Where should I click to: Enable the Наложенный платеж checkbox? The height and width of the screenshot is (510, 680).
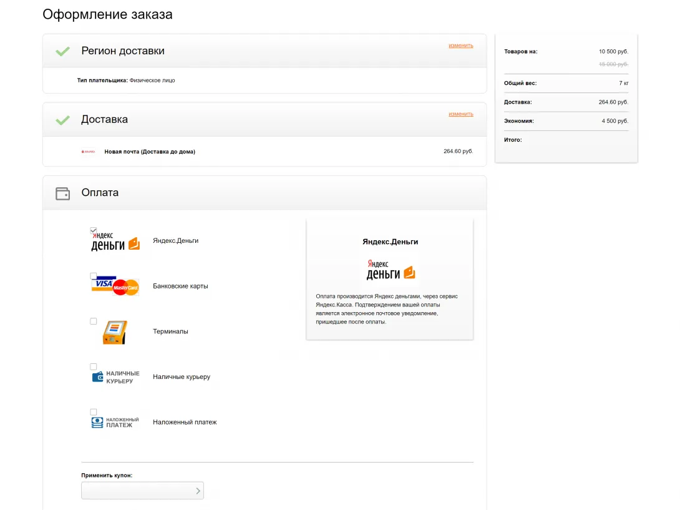93,412
